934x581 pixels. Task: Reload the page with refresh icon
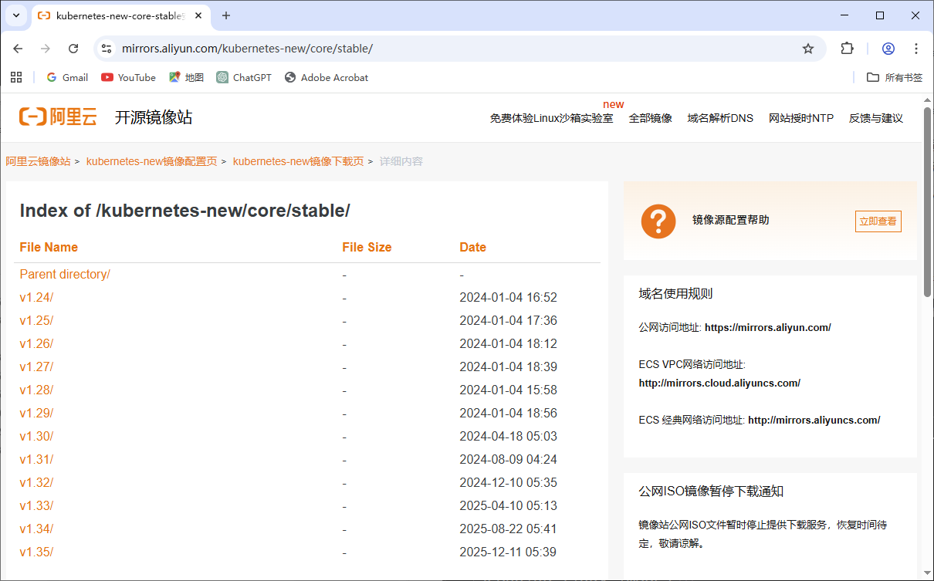tap(73, 49)
